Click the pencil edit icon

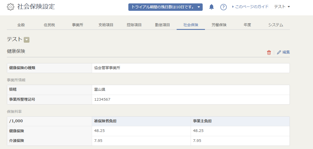point(279,52)
